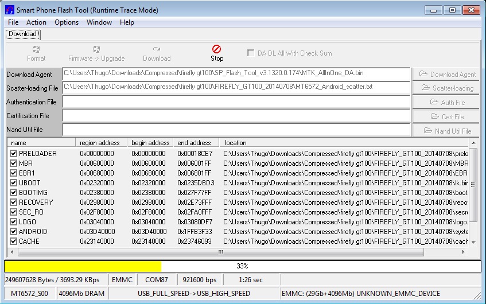Open the File menu
The width and height of the screenshot is (486, 304).
[x=13, y=22]
